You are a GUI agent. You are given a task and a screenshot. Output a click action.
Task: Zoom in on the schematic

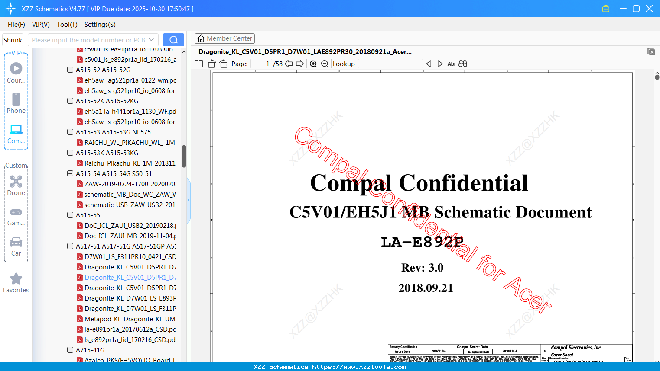(313, 64)
